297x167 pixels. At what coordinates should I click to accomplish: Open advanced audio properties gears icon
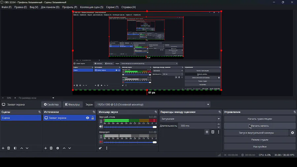[100, 148]
